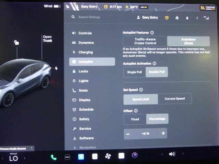
Task: Tap the alarm icon beside 6:17 pm
Action: pos(106,6)
